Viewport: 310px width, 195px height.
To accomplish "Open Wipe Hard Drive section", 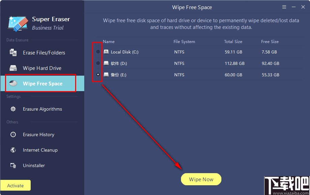I will tap(42, 68).
